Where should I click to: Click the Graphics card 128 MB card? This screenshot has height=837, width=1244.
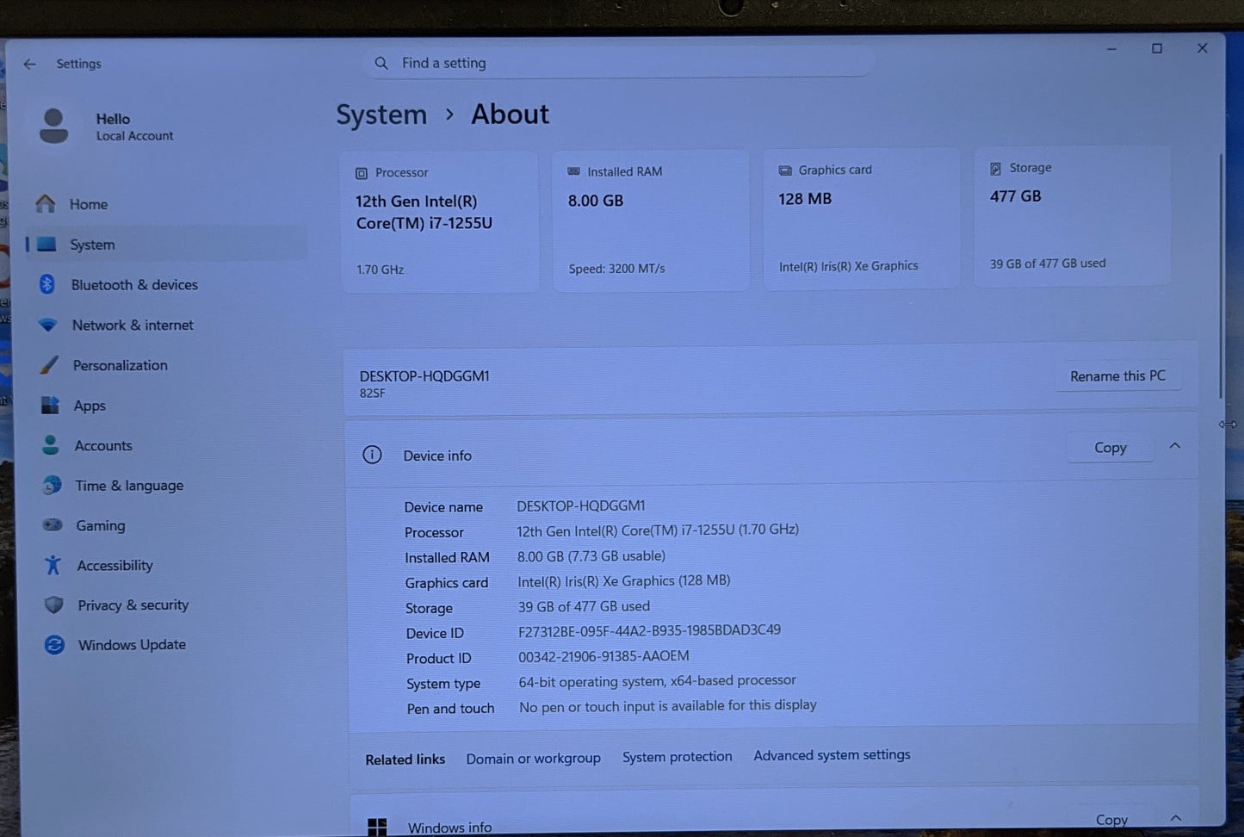(861, 218)
